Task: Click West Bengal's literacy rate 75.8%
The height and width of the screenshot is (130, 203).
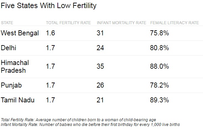Action: click(x=159, y=33)
